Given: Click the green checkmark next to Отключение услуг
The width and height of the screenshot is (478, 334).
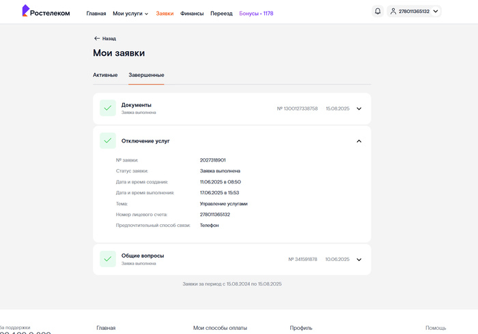Looking at the screenshot, I should (108, 141).
